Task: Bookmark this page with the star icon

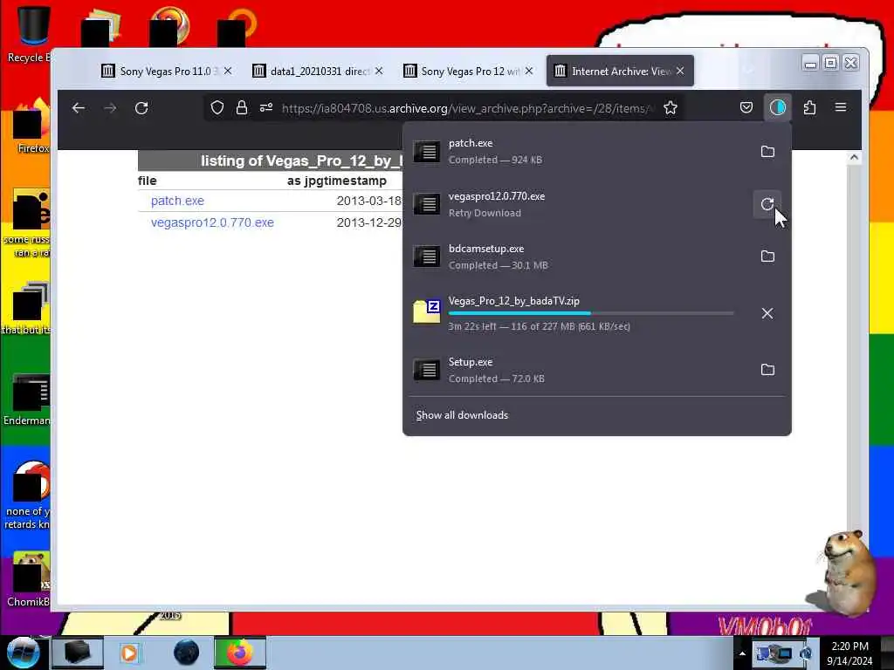Action: coord(670,107)
